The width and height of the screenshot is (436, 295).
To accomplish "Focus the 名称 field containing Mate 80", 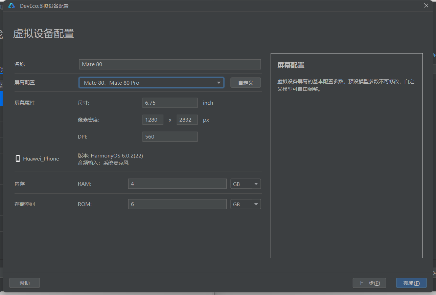I will click(x=170, y=64).
